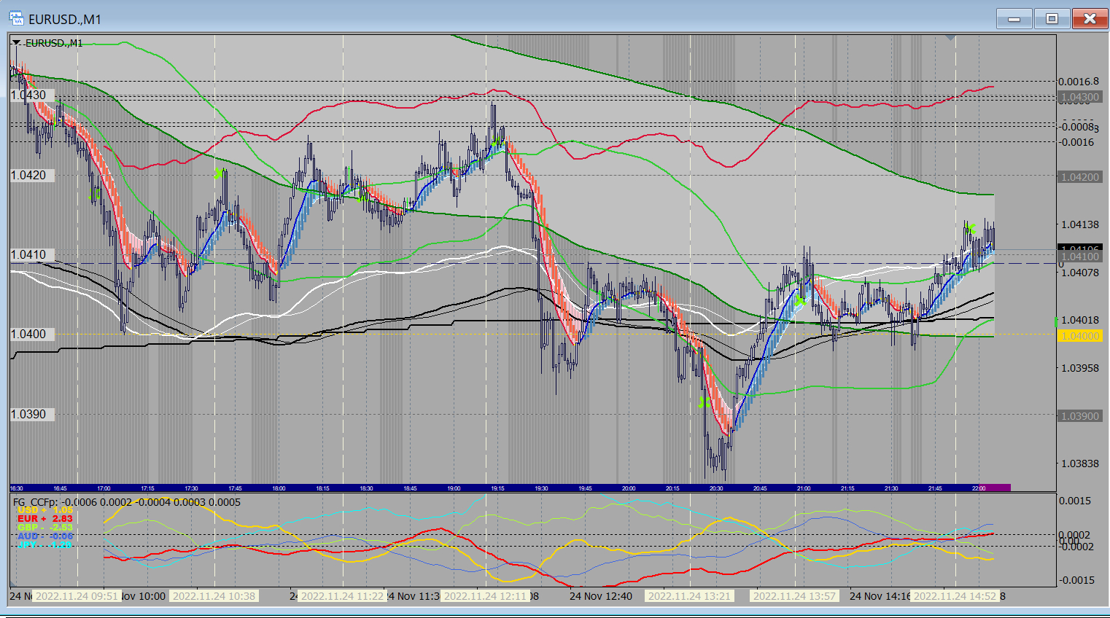Screen dimensions: 1110x618
Task: Select the EUR + 2.83 legend entry
Action: coord(45,519)
